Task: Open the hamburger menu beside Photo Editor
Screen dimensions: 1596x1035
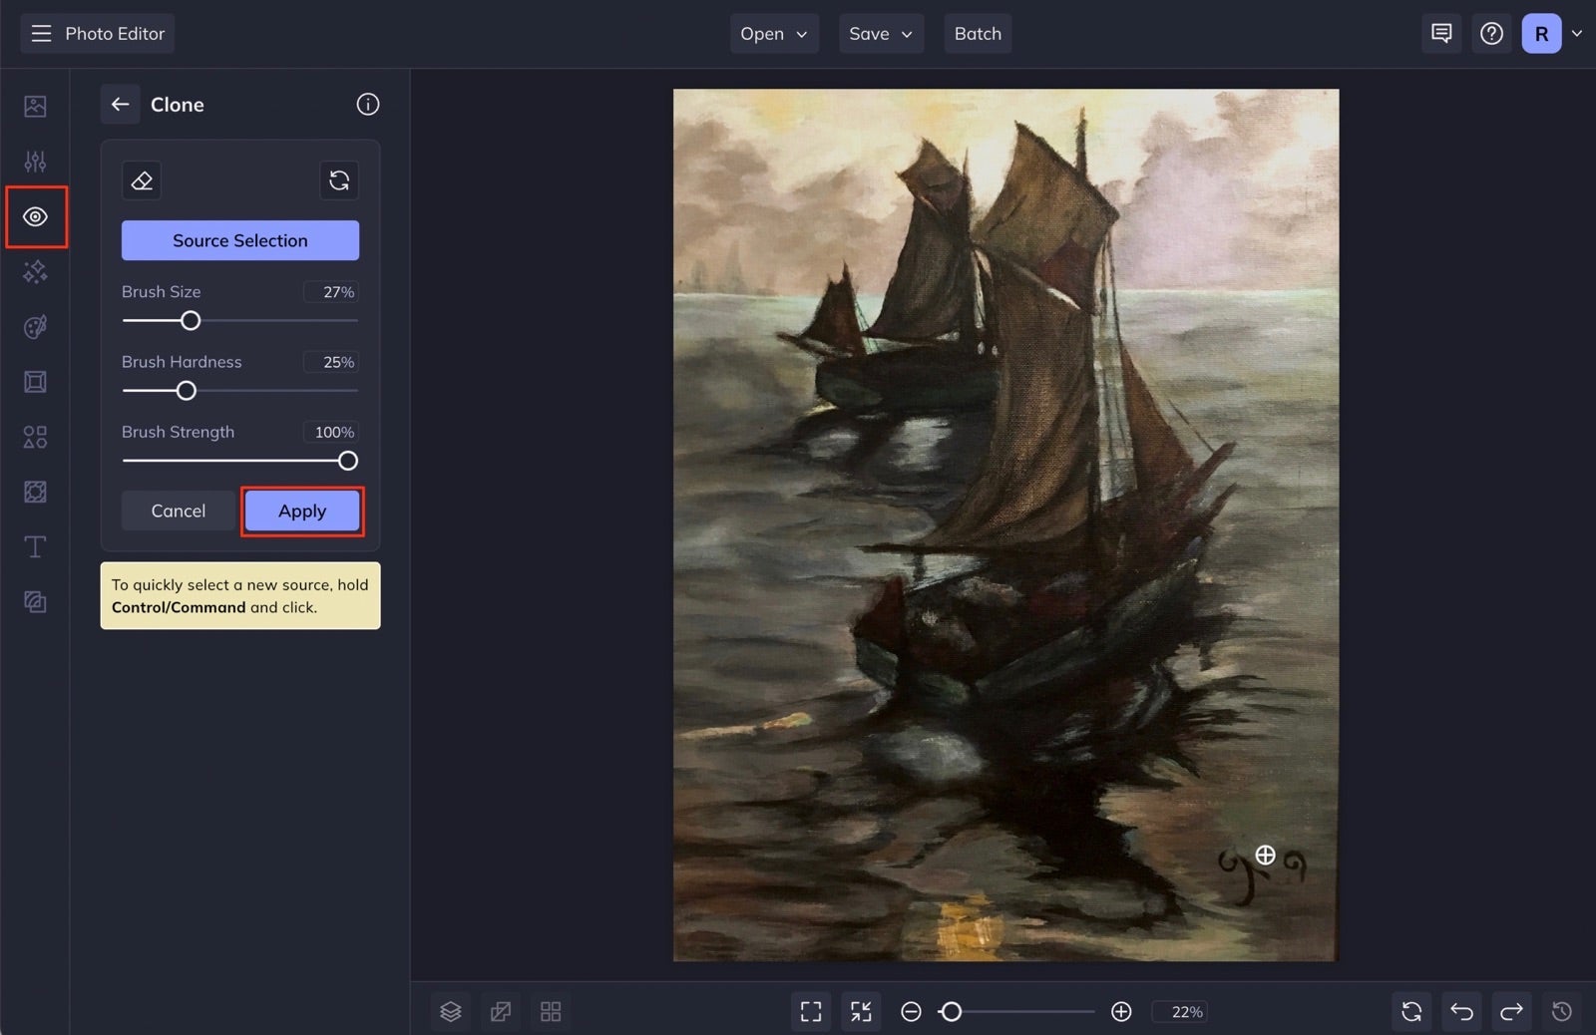Action: [41, 33]
